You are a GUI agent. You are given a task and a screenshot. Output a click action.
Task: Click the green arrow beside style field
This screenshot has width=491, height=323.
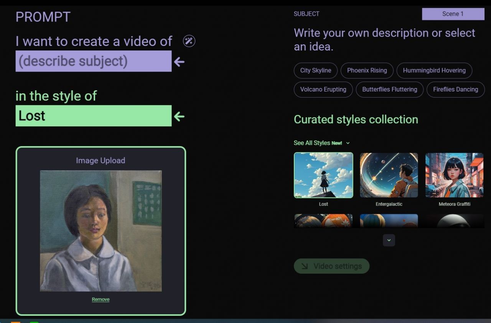coord(179,116)
